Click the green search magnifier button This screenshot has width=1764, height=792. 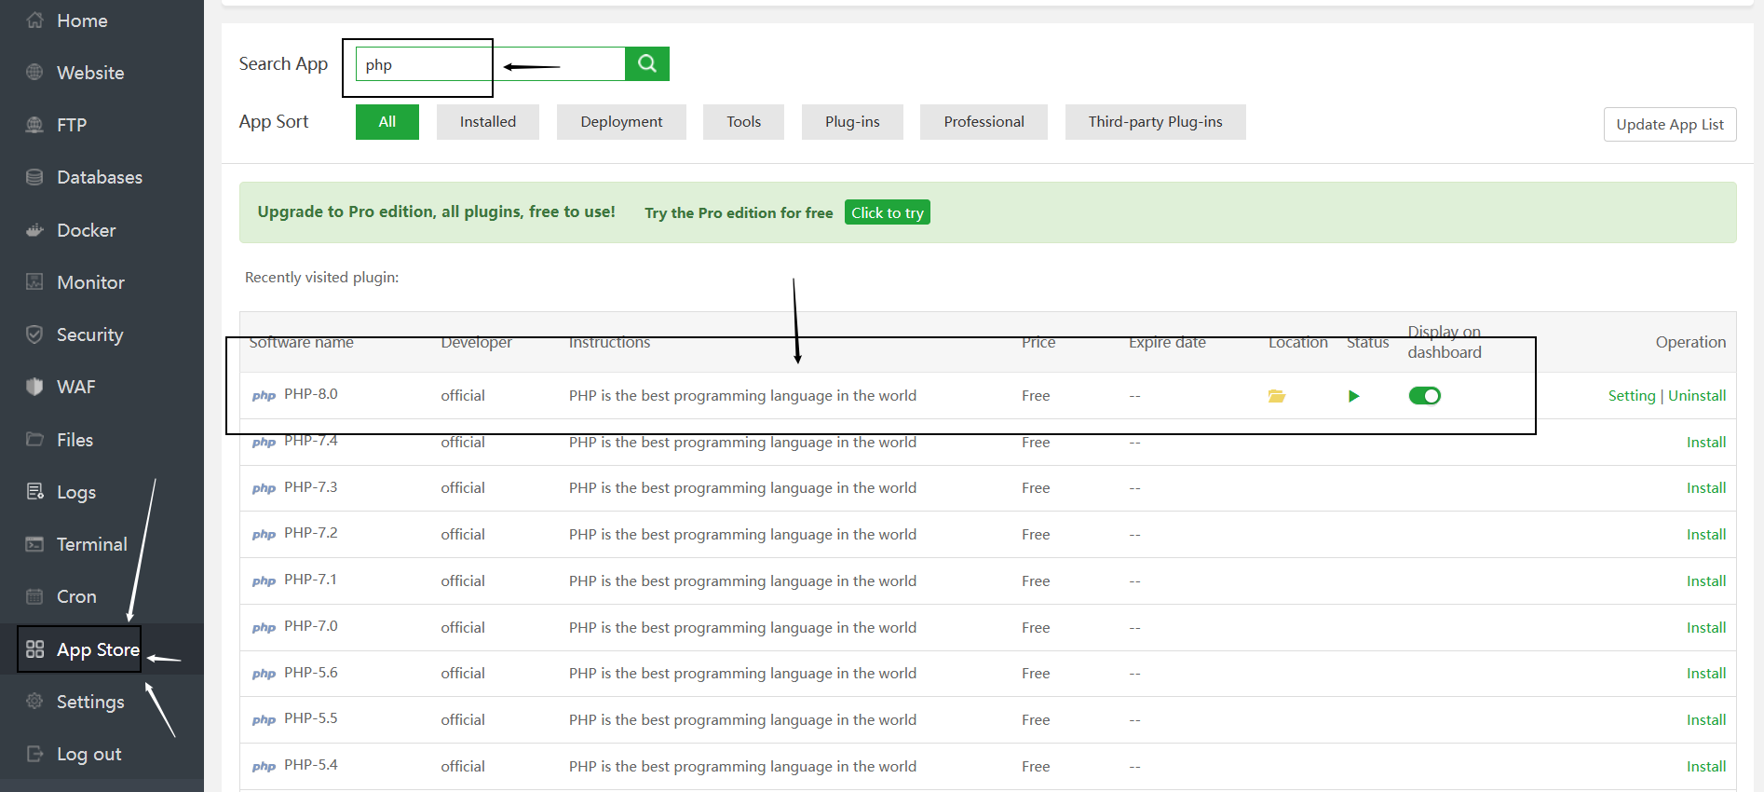click(647, 64)
